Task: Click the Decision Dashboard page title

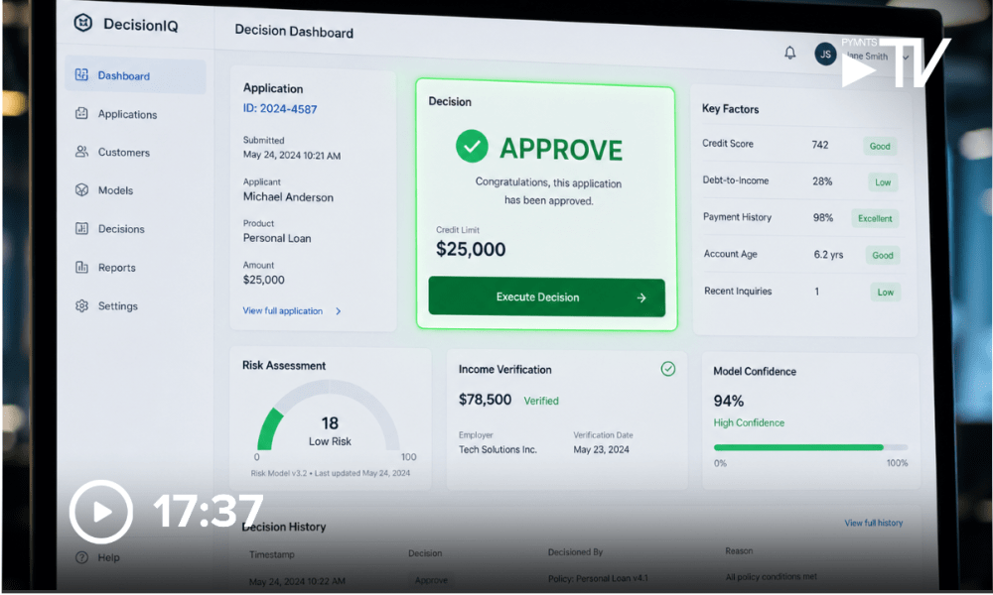Action: (x=294, y=31)
